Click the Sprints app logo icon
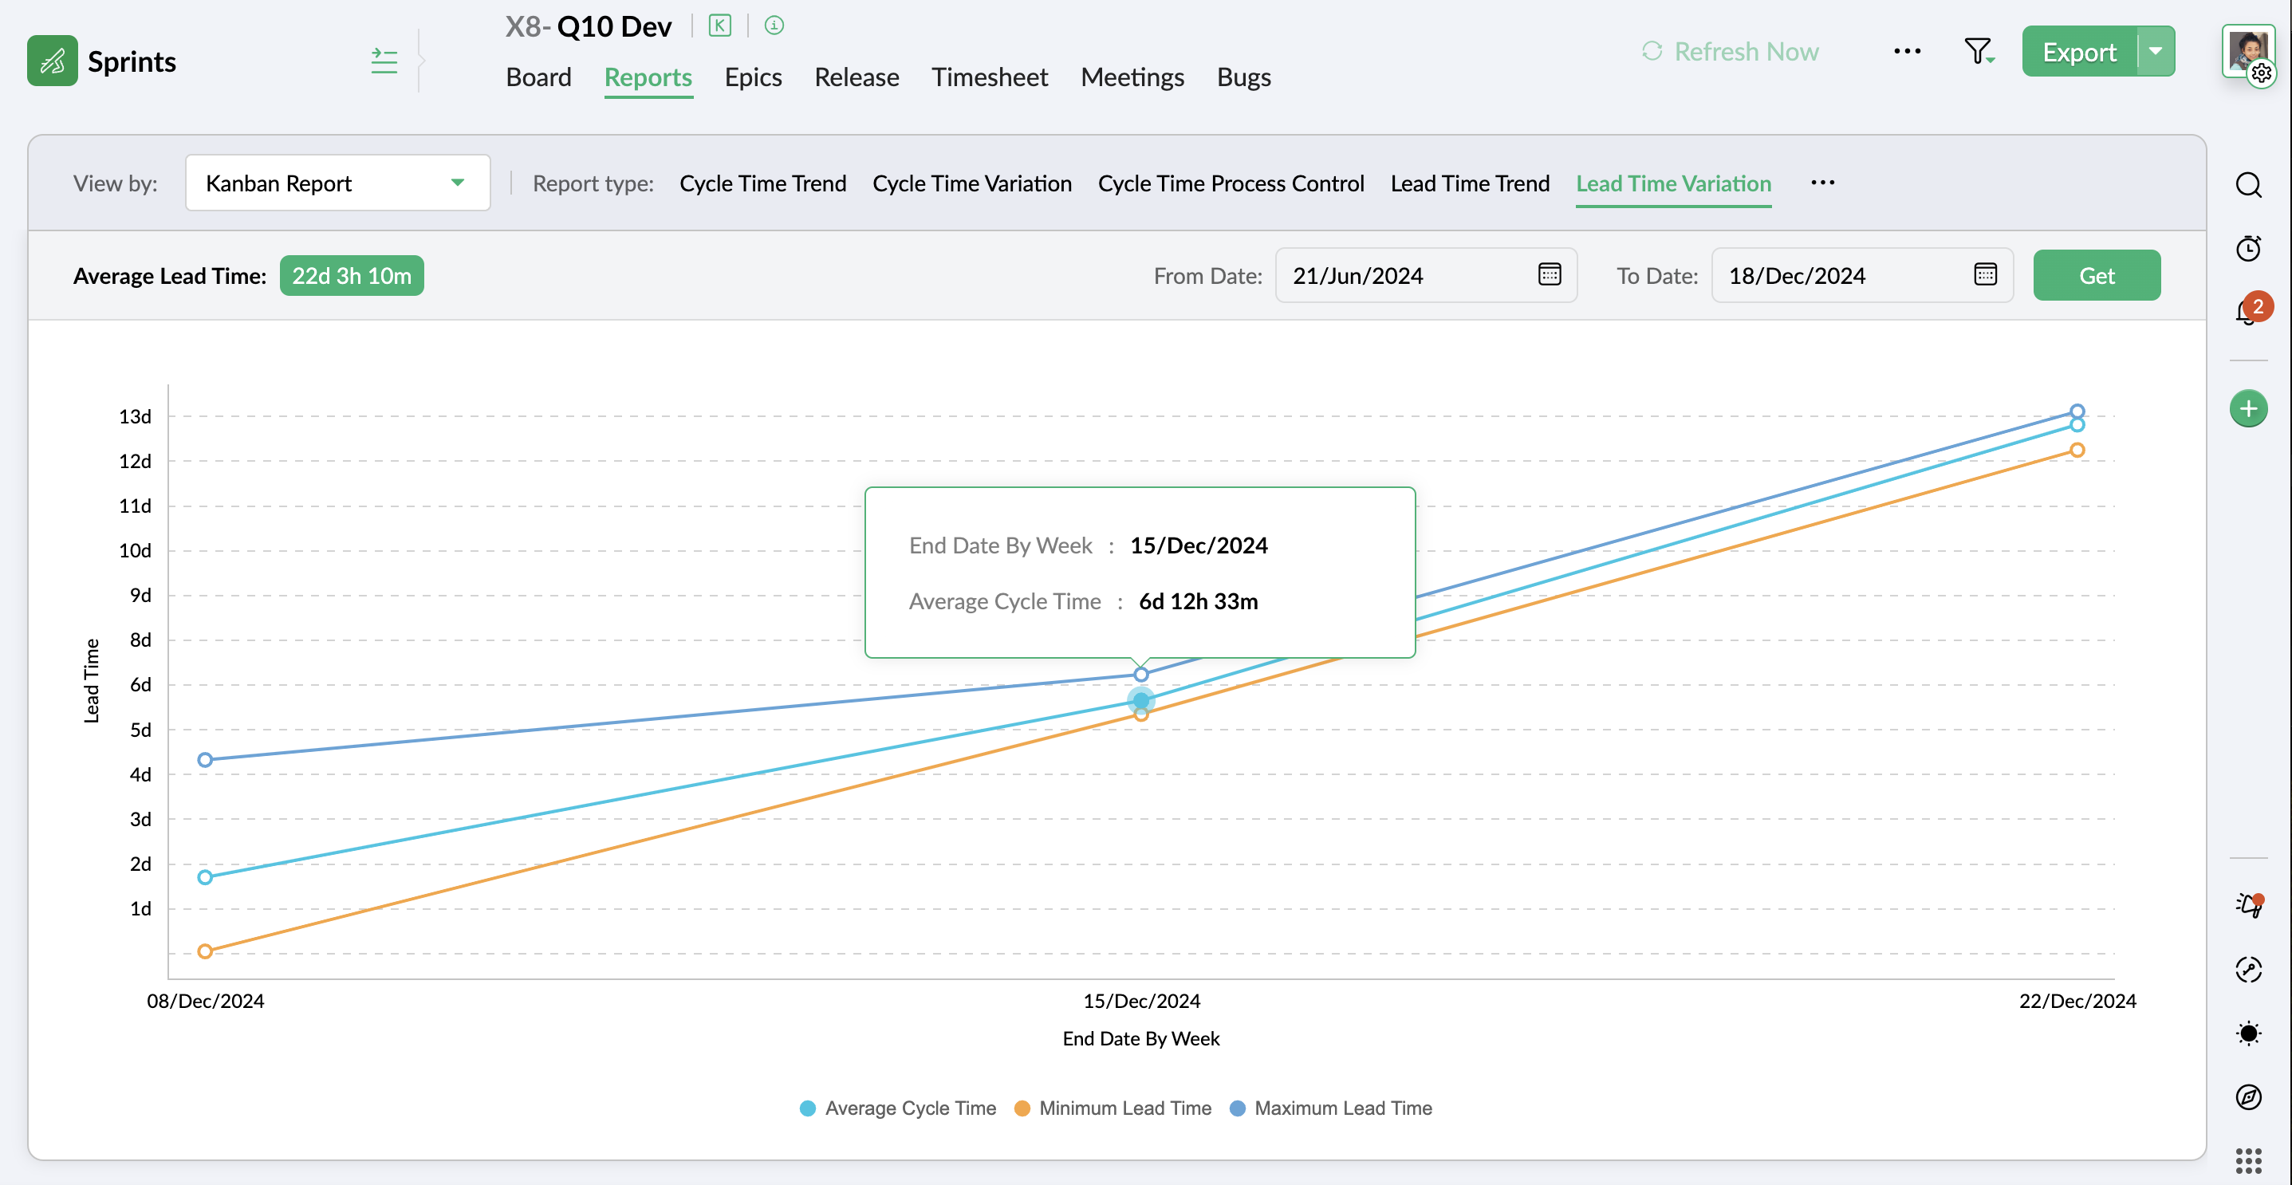This screenshot has height=1185, width=2292. (53, 61)
